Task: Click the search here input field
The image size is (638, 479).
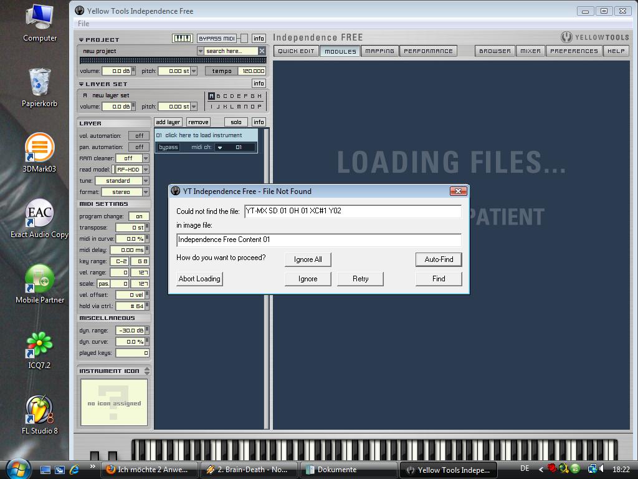Action: pyautogui.click(x=231, y=51)
